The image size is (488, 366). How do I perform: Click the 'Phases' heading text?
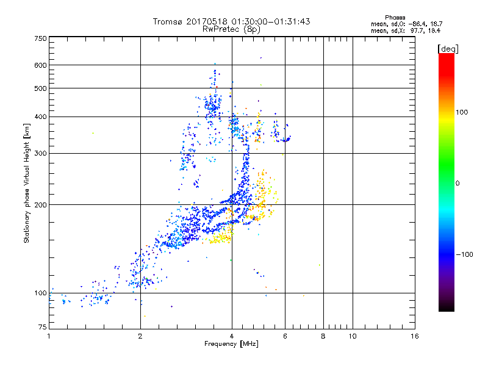pyautogui.click(x=395, y=18)
